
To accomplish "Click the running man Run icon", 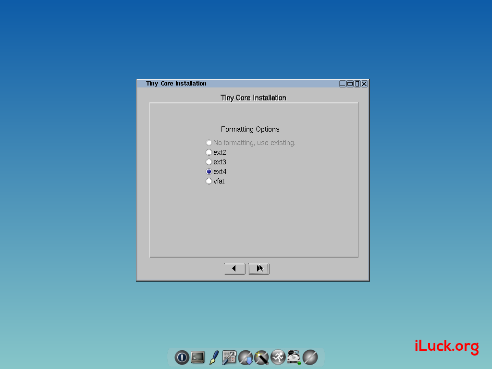I will [x=277, y=357].
